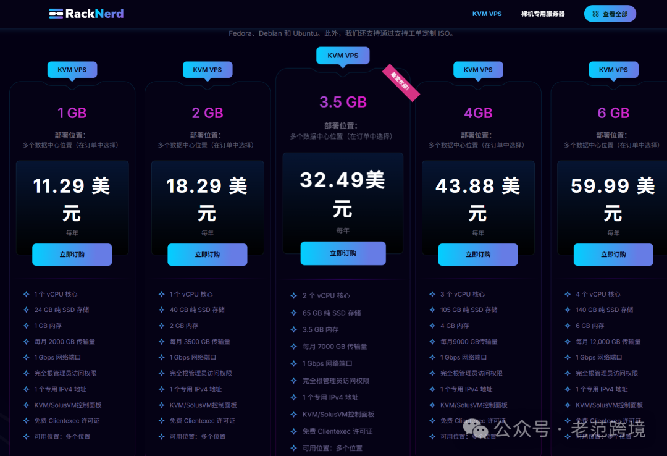Click the star icon beside "40 GB 纯 SSD 存储"
667x456 pixels.
coord(162,310)
